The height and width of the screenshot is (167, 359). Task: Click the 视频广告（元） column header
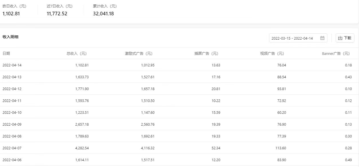[272, 54]
